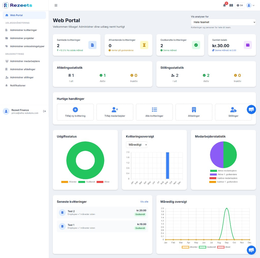Click the list icon for Alle kvitteringer
Viewport: 260px width, 258px height.
click(x=154, y=109)
